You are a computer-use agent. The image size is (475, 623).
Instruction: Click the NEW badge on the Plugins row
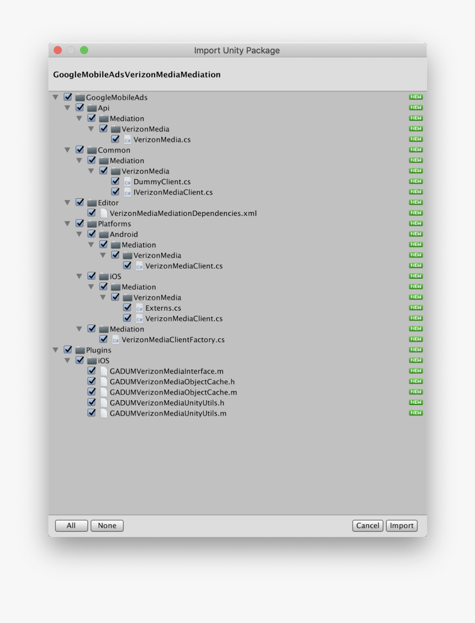(416, 350)
